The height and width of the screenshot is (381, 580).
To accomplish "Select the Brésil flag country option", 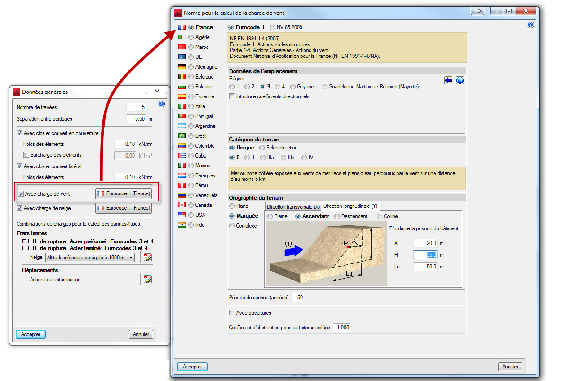I will point(191,136).
